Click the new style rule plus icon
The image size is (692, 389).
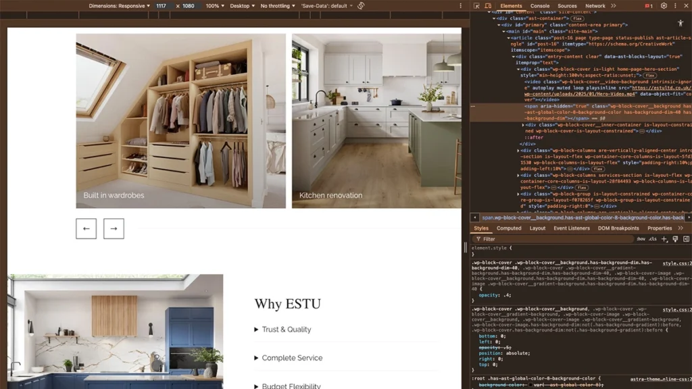(x=664, y=239)
